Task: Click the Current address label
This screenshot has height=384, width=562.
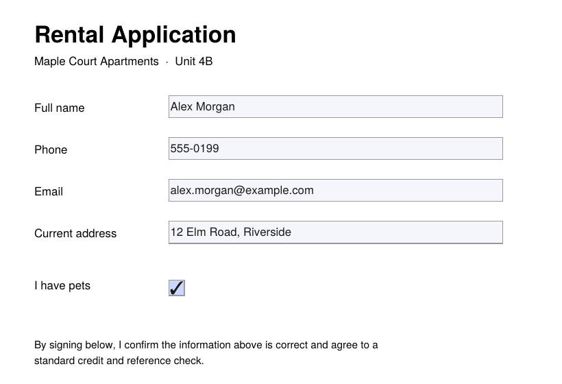Action: (75, 233)
